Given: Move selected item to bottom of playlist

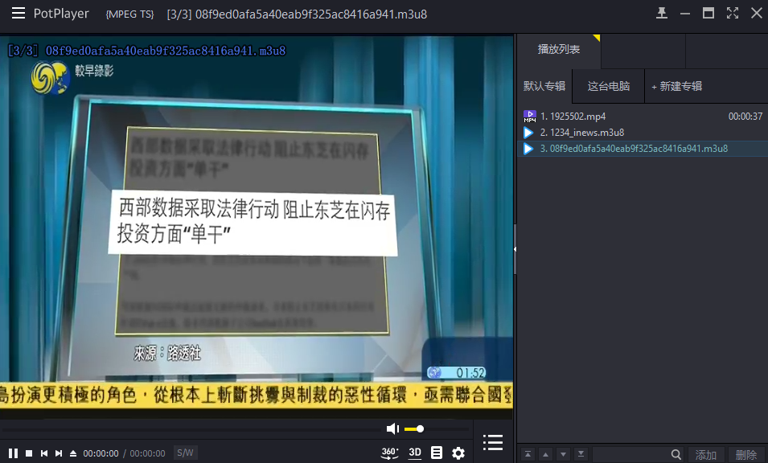Looking at the screenshot, I should coord(581,454).
